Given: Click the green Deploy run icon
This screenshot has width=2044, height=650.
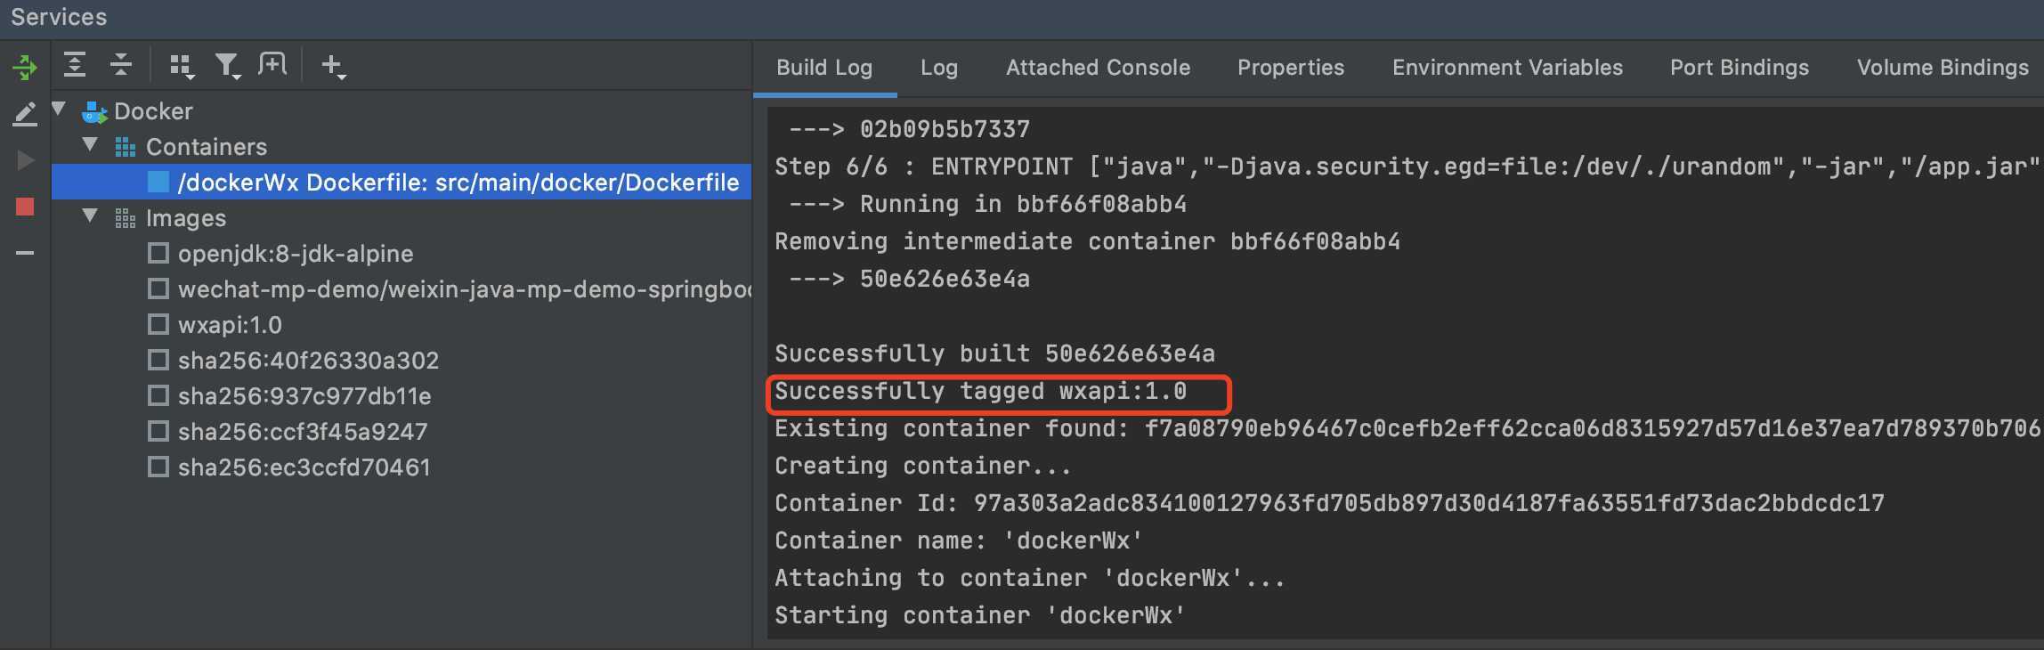Looking at the screenshot, I should tap(25, 66).
